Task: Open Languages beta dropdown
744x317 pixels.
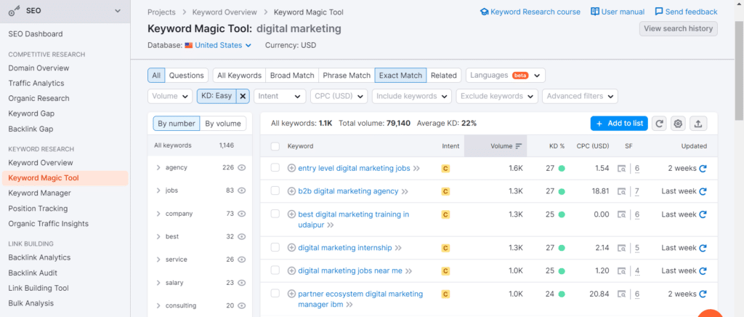Action: click(x=506, y=76)
